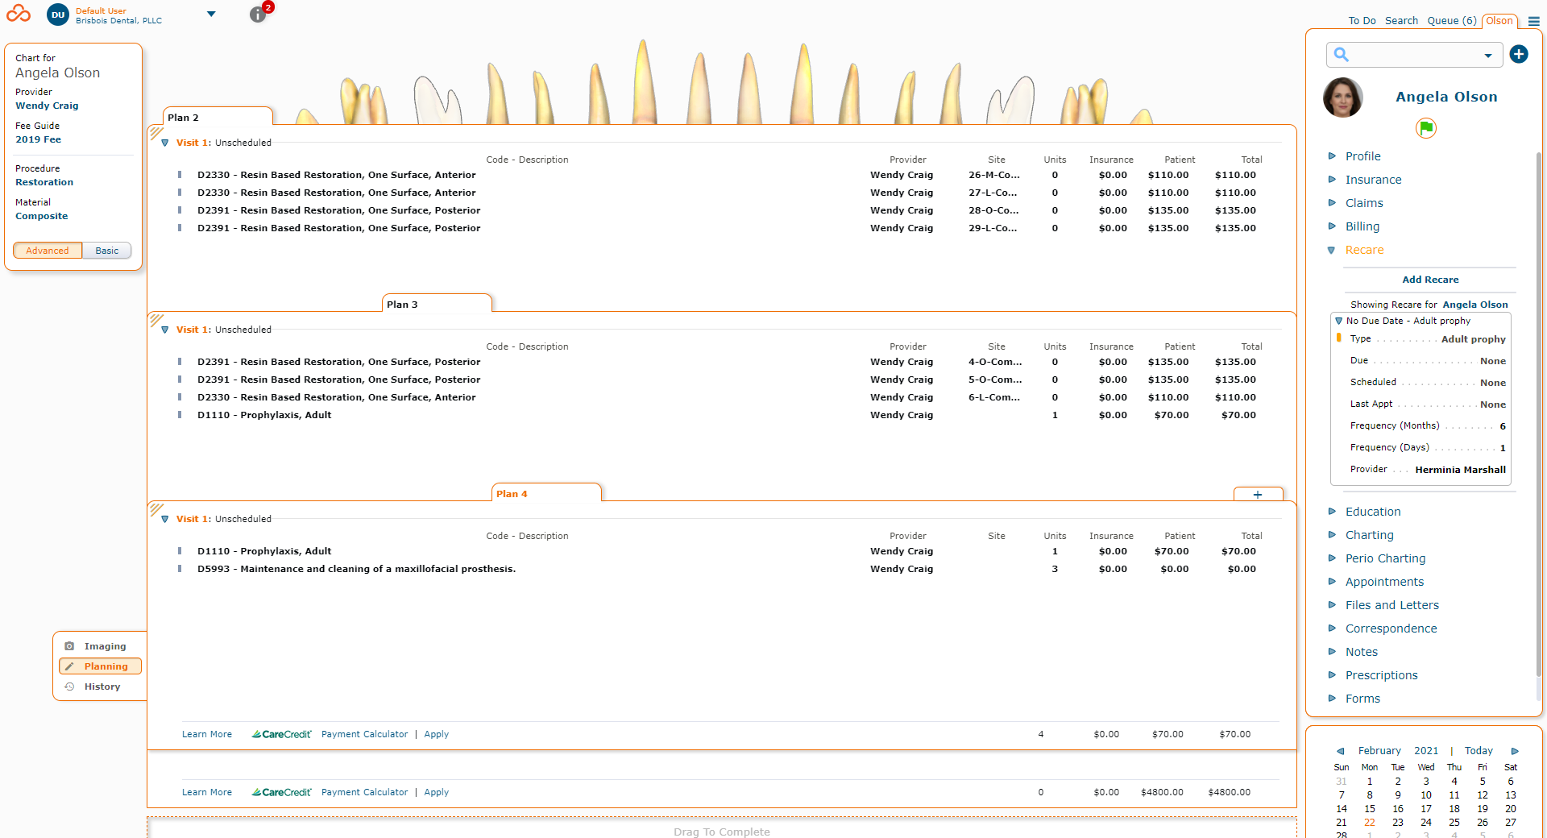1547x838 pixels.
Task: Open the patient search dropdown arrow
Action: 1487,54
